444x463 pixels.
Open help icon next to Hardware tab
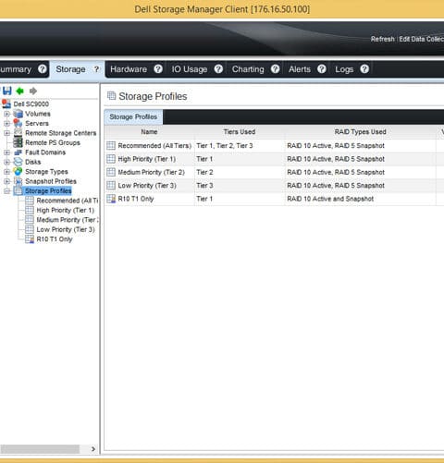click(158, 69)
